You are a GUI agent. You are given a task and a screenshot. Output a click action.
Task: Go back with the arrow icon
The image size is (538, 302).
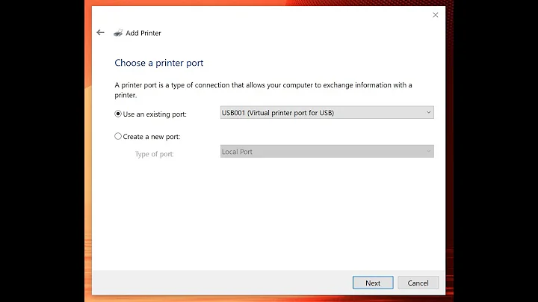tap(100, 33)
